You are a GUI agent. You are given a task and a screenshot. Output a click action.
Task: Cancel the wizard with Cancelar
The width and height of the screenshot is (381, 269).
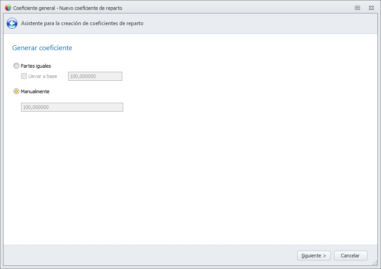click(351, 256)
